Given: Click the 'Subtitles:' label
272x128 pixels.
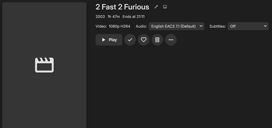Looking at the screenshot, I should [218, 26].
